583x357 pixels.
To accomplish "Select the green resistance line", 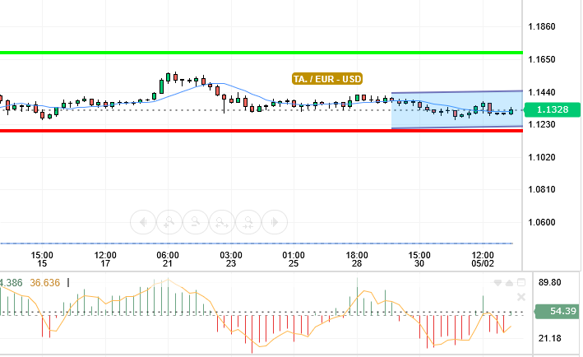I will pos(261,53).
